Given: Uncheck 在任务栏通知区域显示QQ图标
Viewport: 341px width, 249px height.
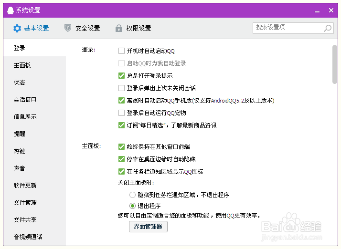Looking at the screenshot, I should [x=121, y=171].
